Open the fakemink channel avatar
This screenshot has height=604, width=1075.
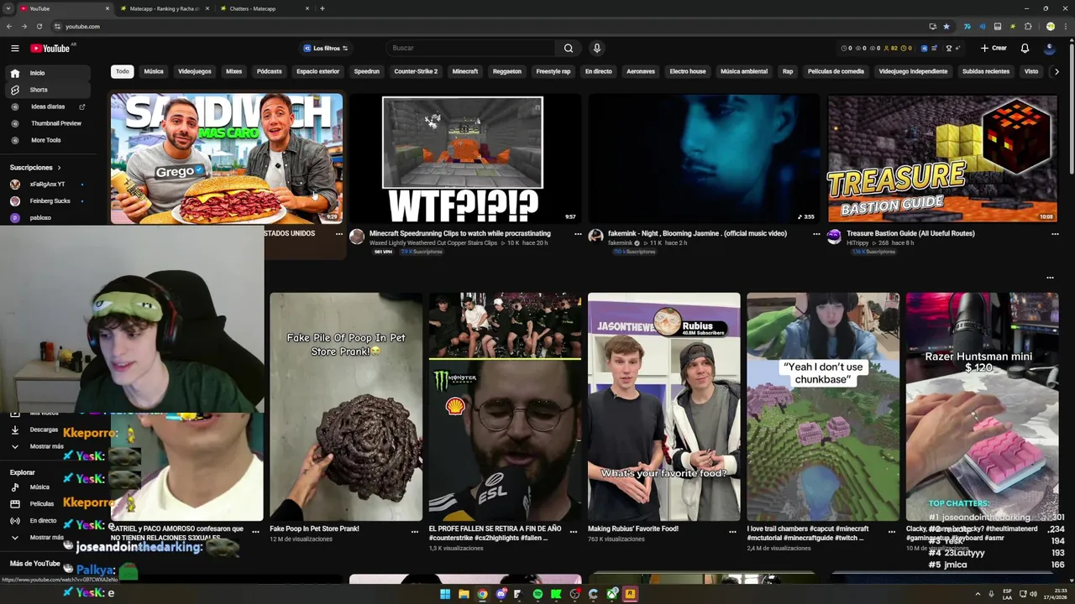pos(595,237)
